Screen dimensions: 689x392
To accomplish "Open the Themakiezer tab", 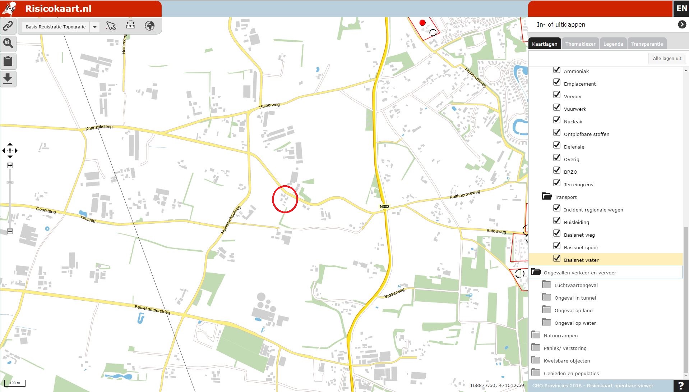I will click(x=580, y=44).
